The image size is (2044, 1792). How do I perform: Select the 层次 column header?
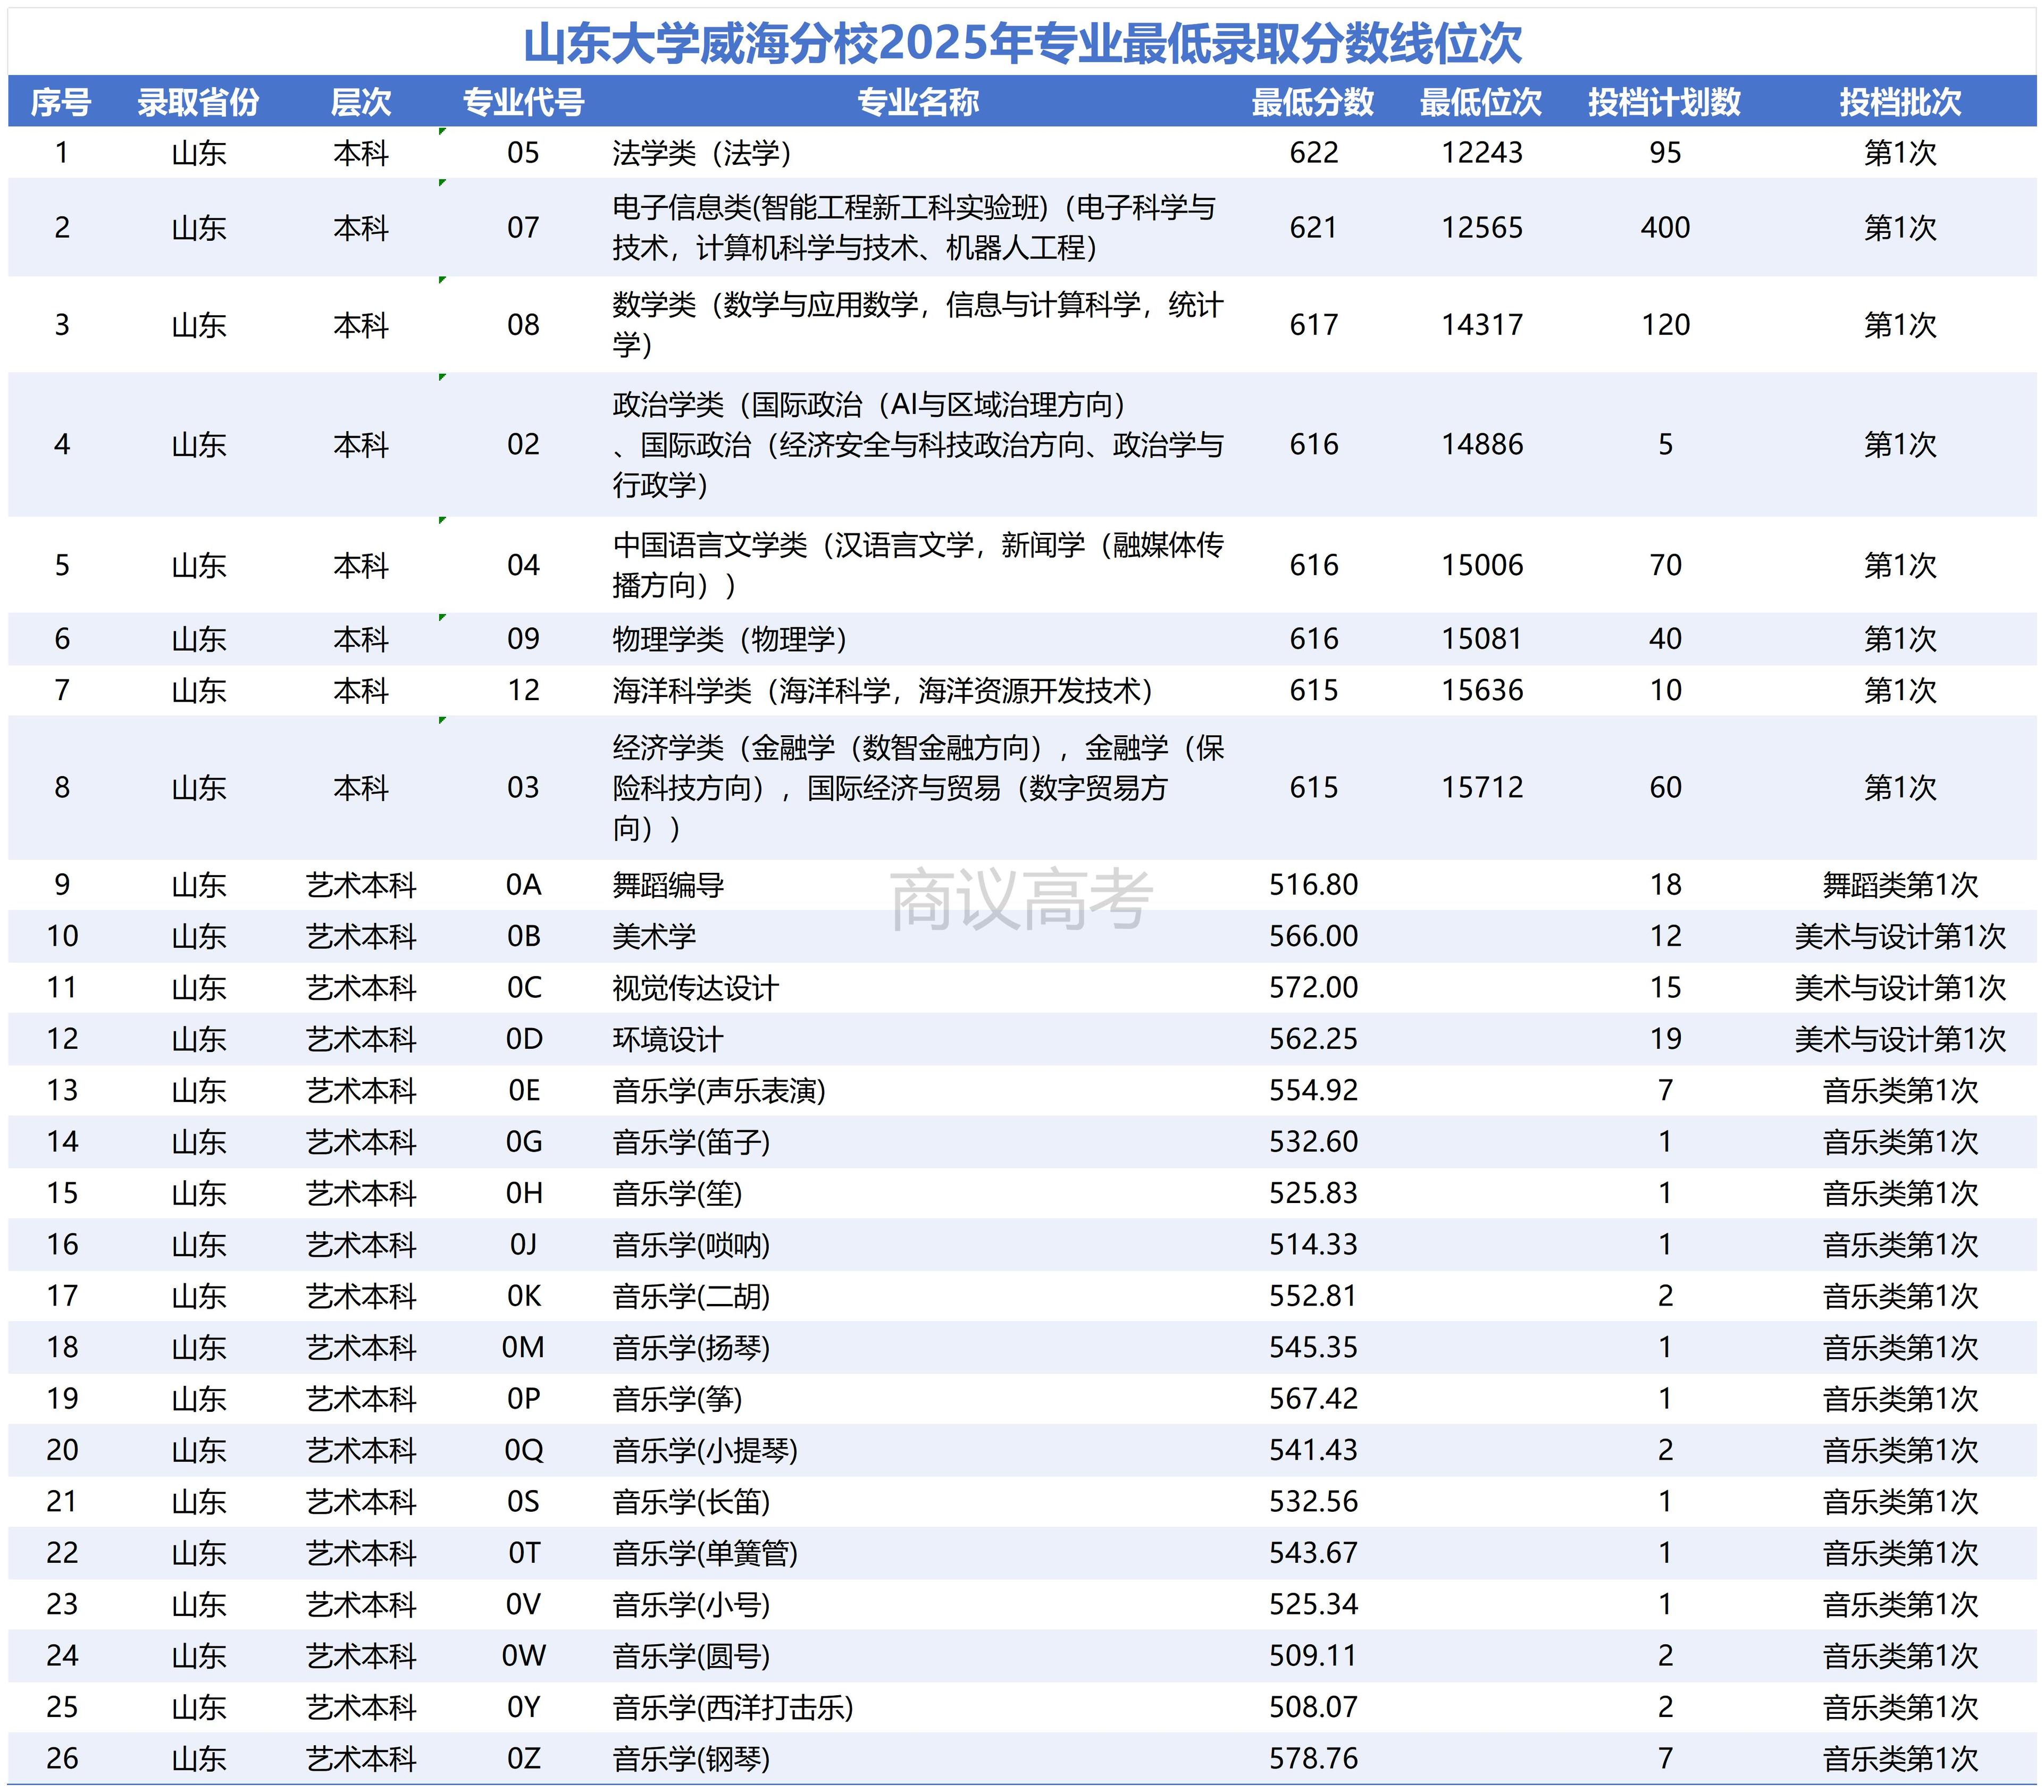pyautogui.click(x=360, y=102)
